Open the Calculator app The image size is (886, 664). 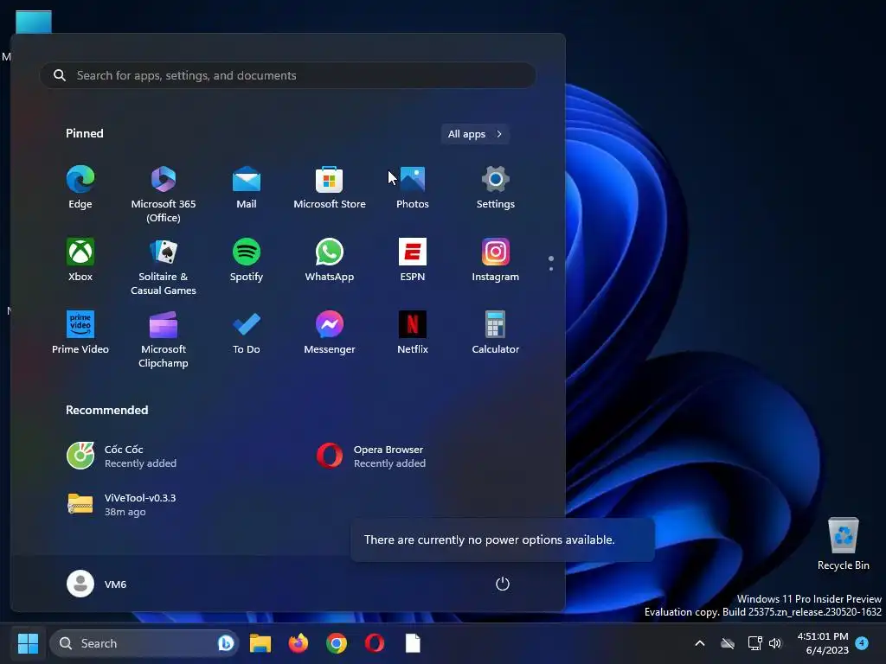(496, 333)
